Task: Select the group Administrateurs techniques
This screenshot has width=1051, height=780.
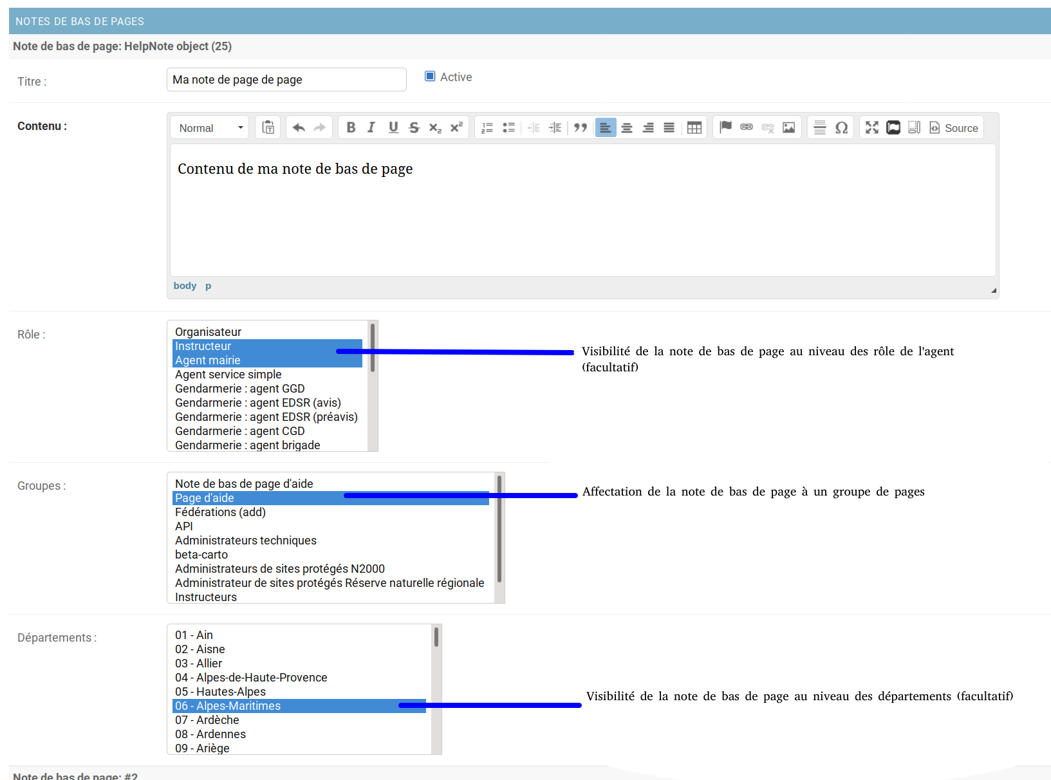Action: (x=245, y=540)
